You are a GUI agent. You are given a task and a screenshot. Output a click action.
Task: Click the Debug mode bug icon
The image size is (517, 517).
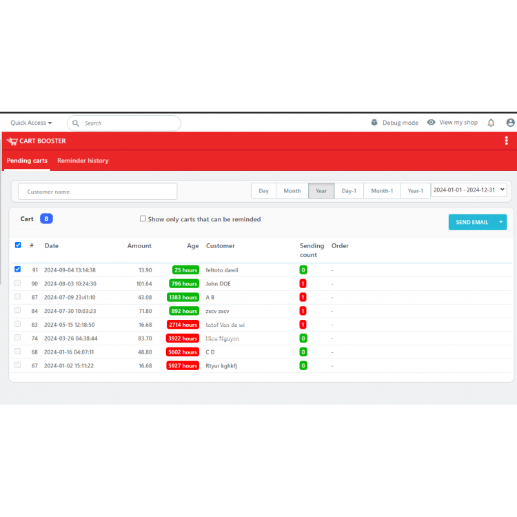374,123
